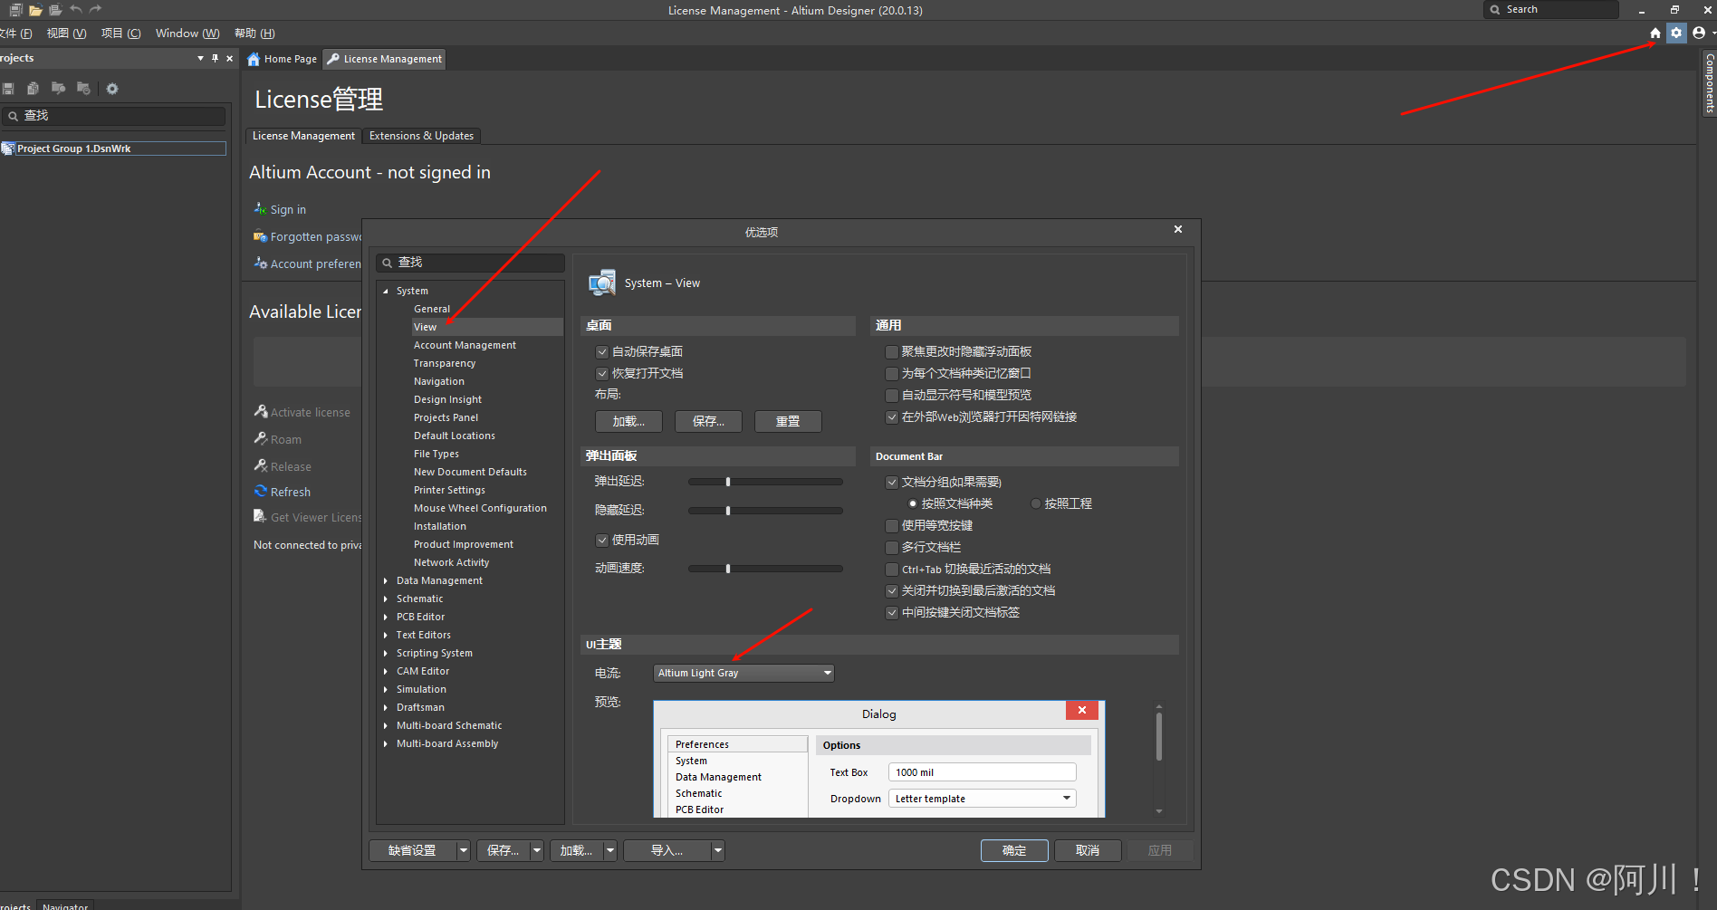Click the user account icon at top right
The image size is (1717, 910).
pyautogui.click(x=1699, y=33)
